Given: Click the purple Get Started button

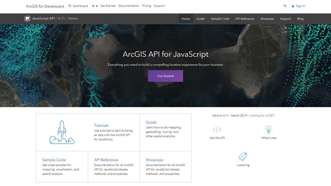Looking at the screenshot, I should tap(165, 76).
